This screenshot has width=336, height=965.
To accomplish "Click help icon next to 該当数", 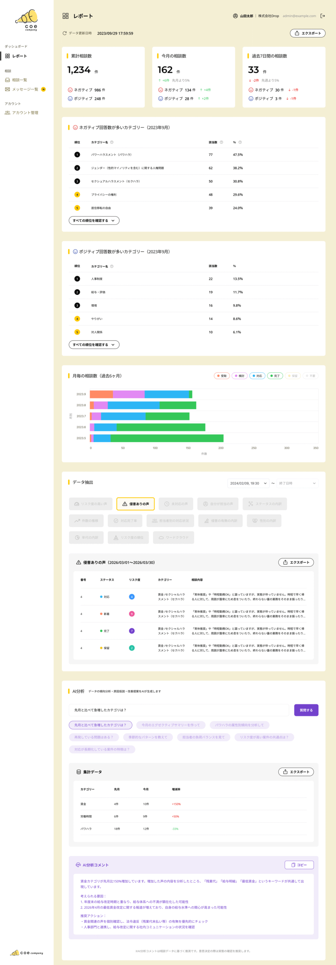I will [x=221, y=142].
